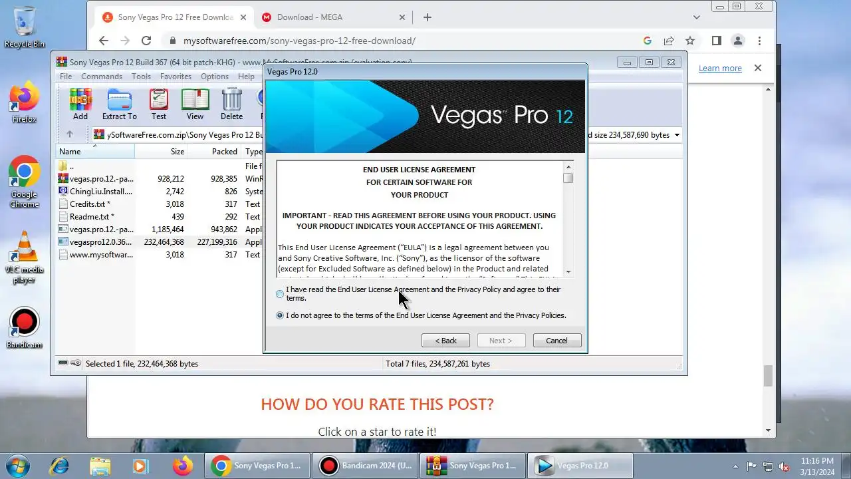The image size is (851, 479).
Task: Open Chrome three-dot menu
Action: 759,41
